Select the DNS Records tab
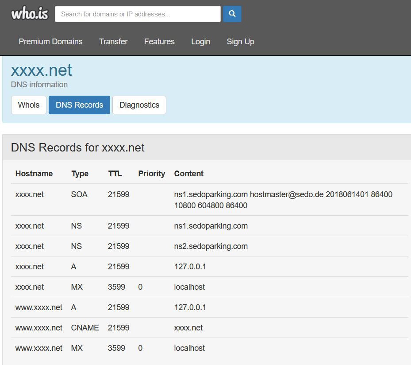This screenshot has width=411, height=365. (x=79, y=105)
